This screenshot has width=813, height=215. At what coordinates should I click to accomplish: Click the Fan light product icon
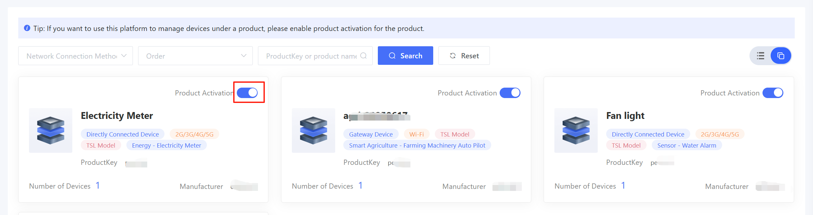[x=576, y=130]
